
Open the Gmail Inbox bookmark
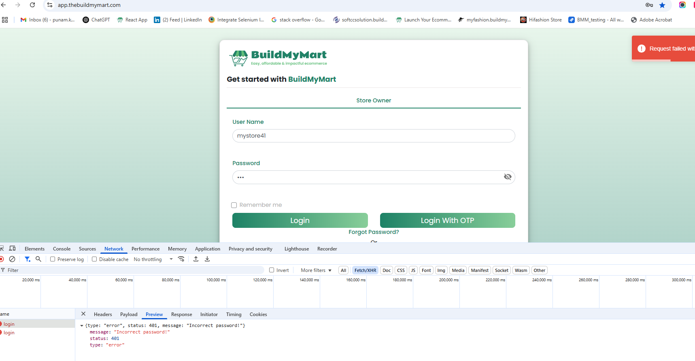(48, 19)
